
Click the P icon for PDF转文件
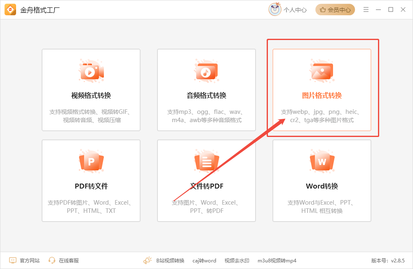(x=91, y=161)
